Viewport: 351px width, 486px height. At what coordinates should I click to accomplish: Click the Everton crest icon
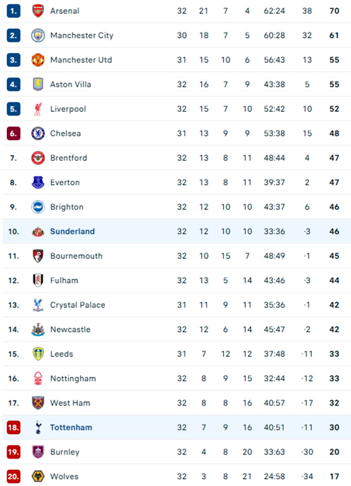click(x=38, y=182)
